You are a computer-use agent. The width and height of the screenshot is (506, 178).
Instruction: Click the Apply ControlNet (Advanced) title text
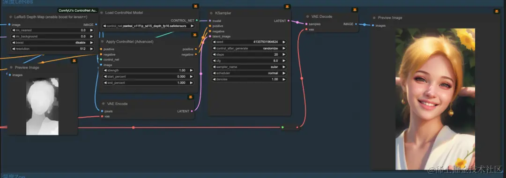pos(129,42)
